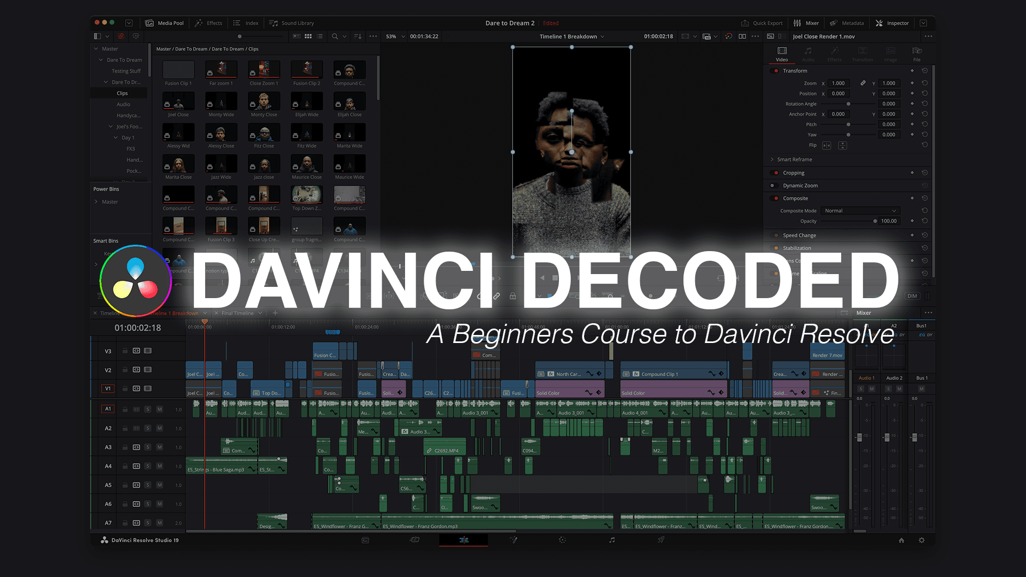1026x577 pixels.
Task: Open the Effects panel
Action: (208, 23)
